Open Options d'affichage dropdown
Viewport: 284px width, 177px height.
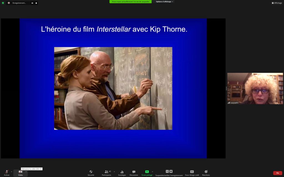point(164,2)
